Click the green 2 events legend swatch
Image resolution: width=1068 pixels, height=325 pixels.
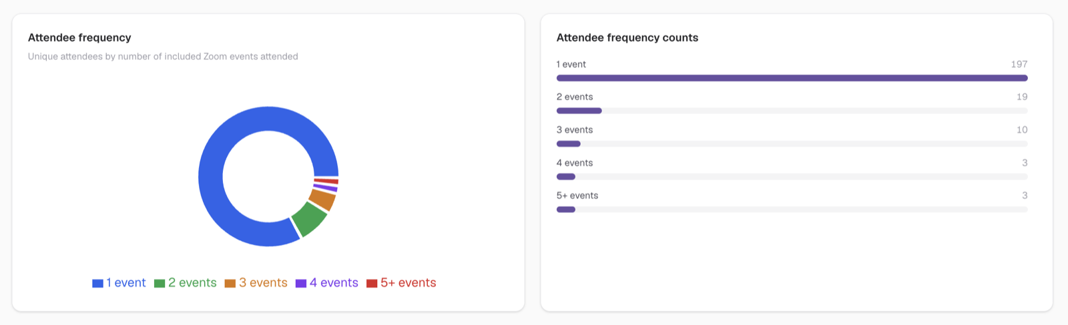coord(160,284)
